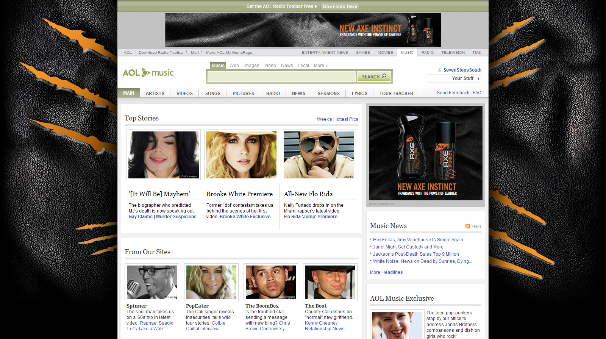Select the Video search tab

[x=270, y=66]
